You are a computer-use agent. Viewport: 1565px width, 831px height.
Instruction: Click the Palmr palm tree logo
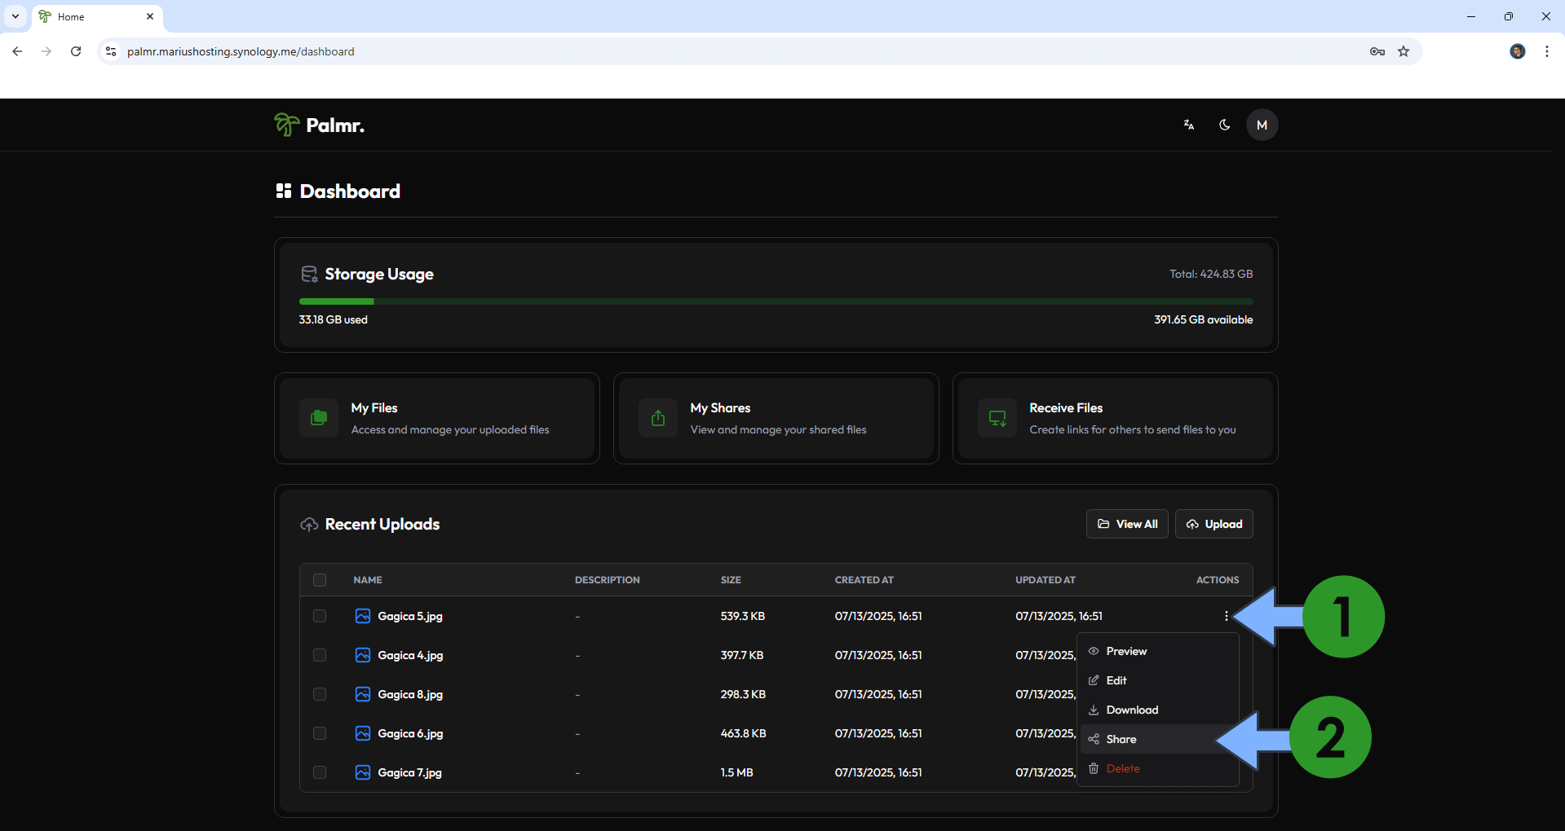[x=286, y=125]
